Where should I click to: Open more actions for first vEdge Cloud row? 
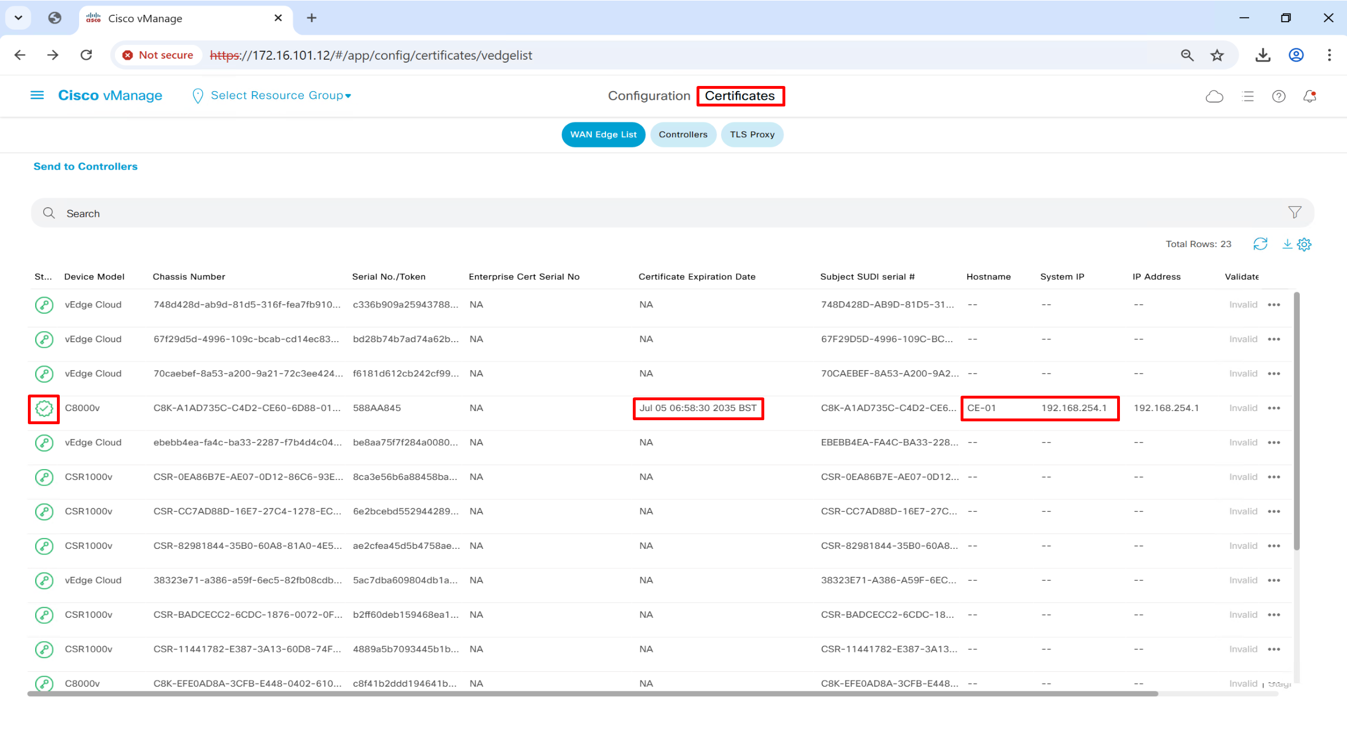point(1274,305)
